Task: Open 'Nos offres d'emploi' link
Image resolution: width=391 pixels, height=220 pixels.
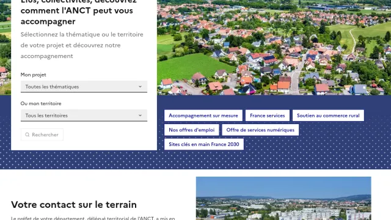Action: pos(191,130)
